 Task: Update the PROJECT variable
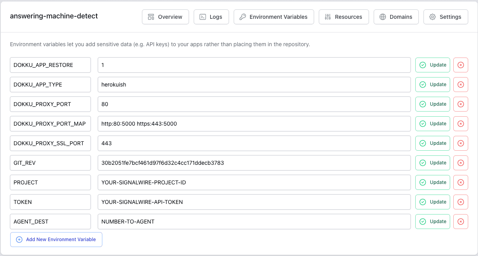coord(433,182)
